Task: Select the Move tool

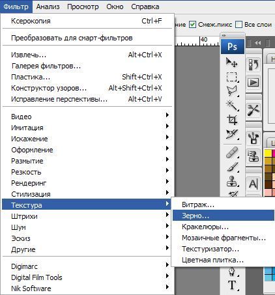Action: click(232, 63)
